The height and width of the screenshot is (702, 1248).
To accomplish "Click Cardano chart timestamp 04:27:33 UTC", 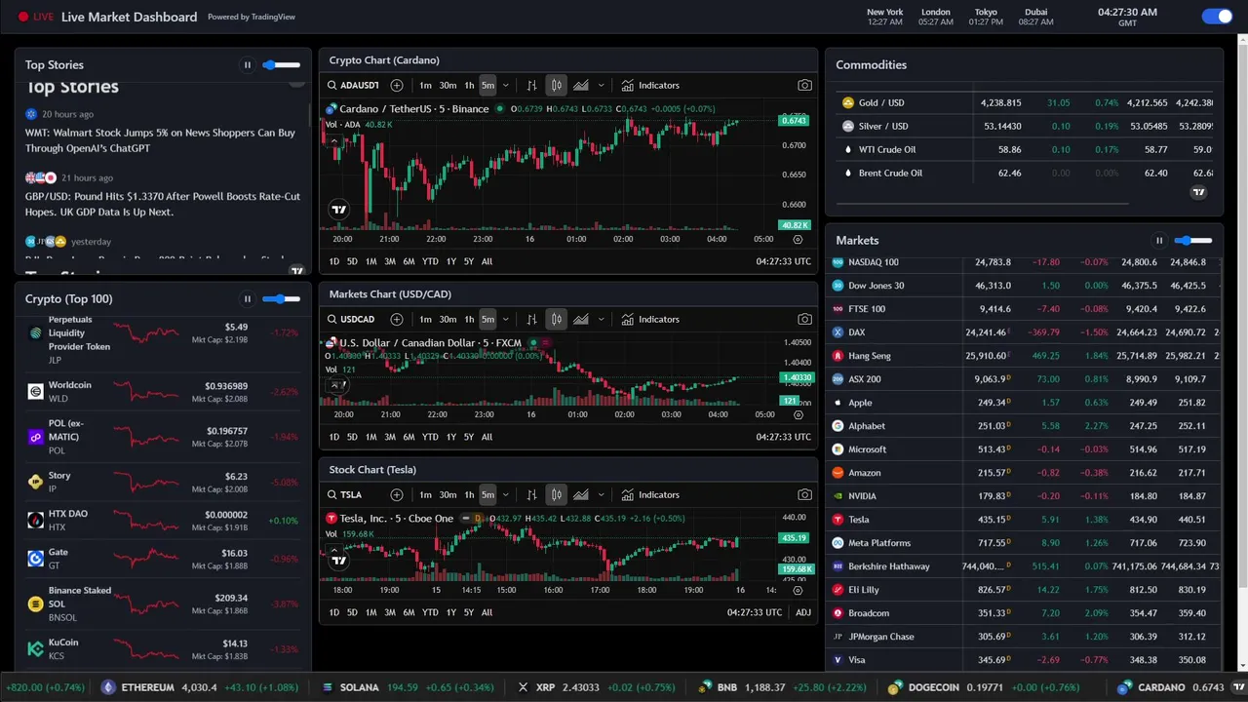I will [783, 261].
